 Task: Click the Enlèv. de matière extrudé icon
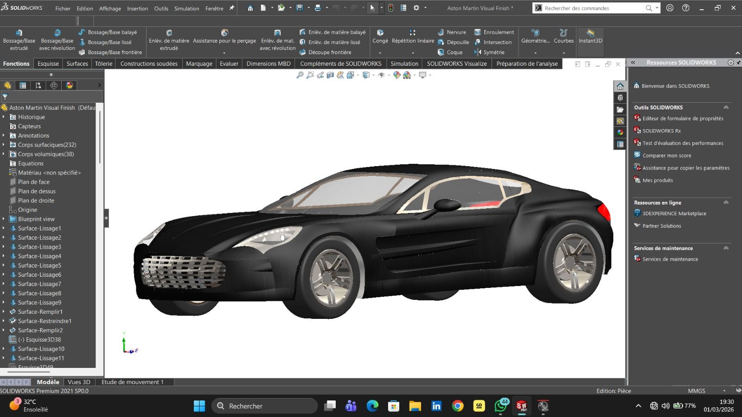(x=169, y=33)
